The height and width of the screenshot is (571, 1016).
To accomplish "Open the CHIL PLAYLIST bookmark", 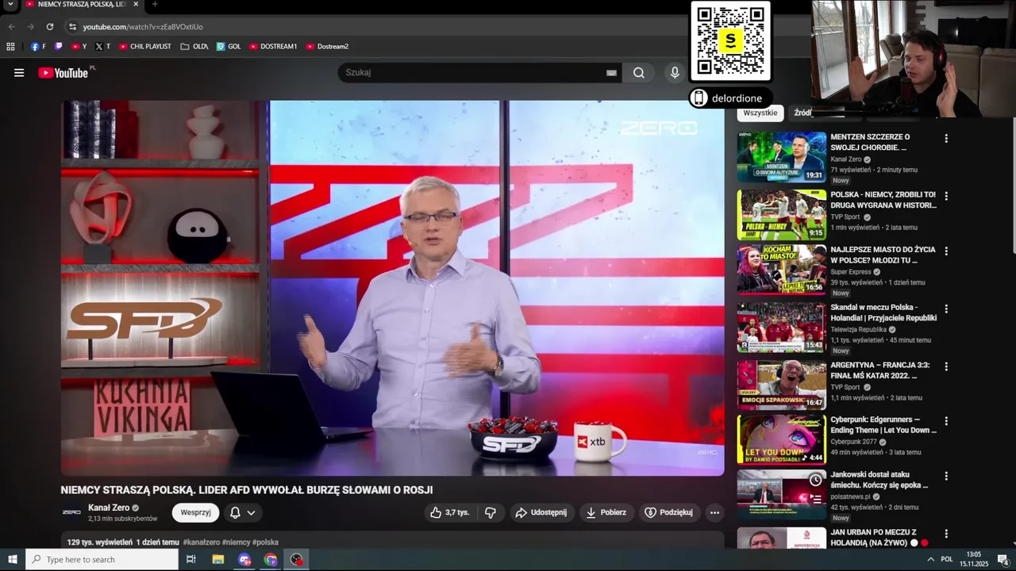I will pyautogui.click(x=145, y=47).
